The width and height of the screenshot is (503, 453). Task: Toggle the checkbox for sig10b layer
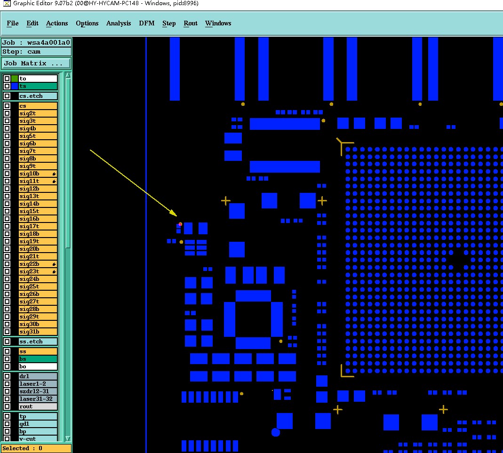tap(7, 174)
